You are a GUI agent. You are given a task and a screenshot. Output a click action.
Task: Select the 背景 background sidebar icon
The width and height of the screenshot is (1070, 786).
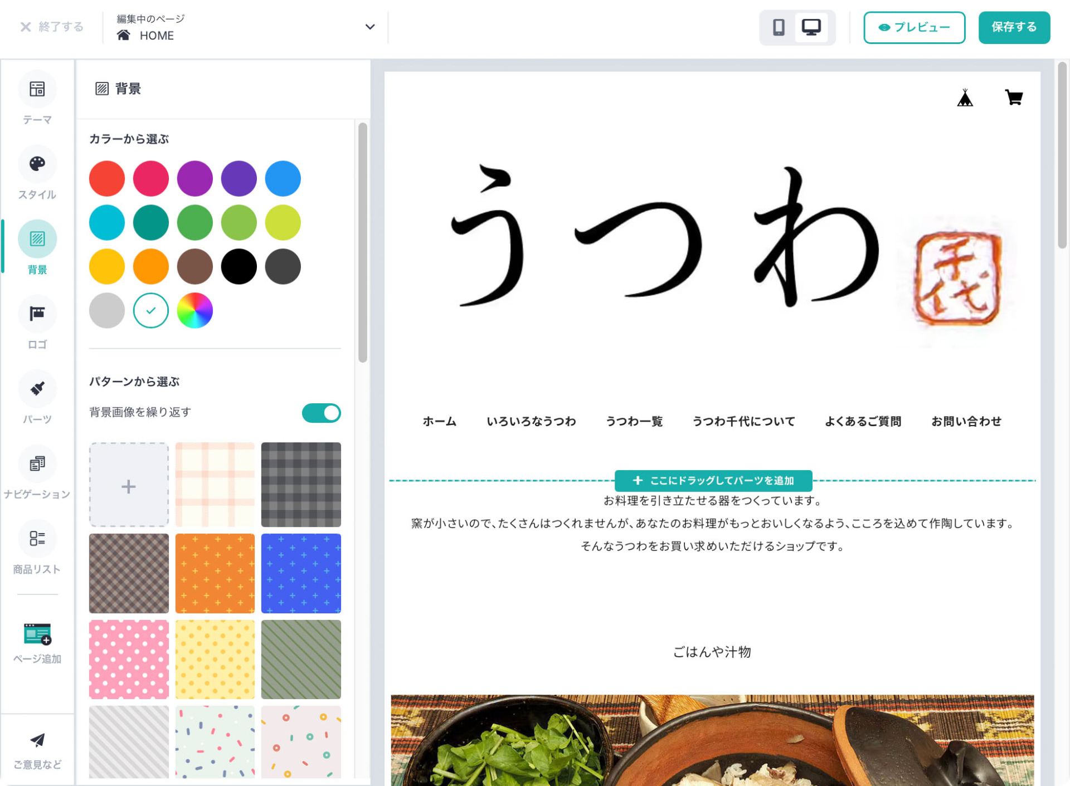[37, 239]
